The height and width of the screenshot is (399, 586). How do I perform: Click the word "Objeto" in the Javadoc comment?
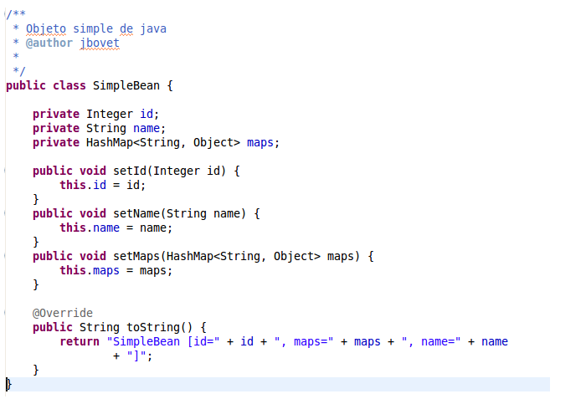(x=46, y=28)
